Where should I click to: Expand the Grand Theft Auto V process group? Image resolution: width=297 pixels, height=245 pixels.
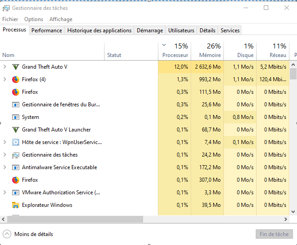5,67
